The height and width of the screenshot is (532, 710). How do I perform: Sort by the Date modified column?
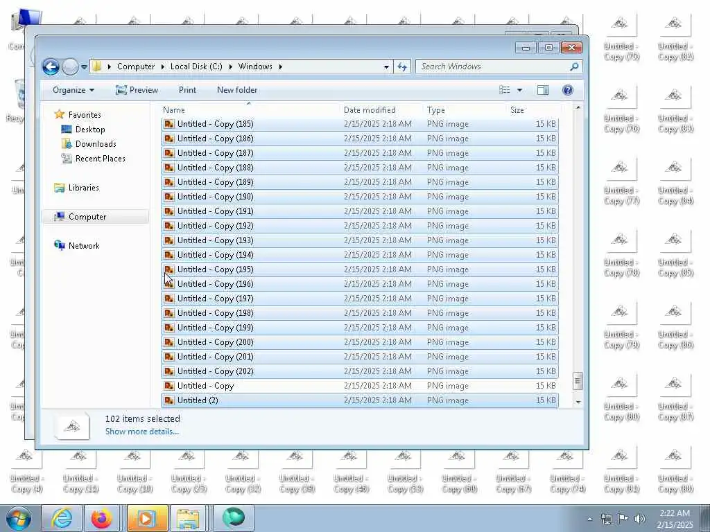pos(381,110)
